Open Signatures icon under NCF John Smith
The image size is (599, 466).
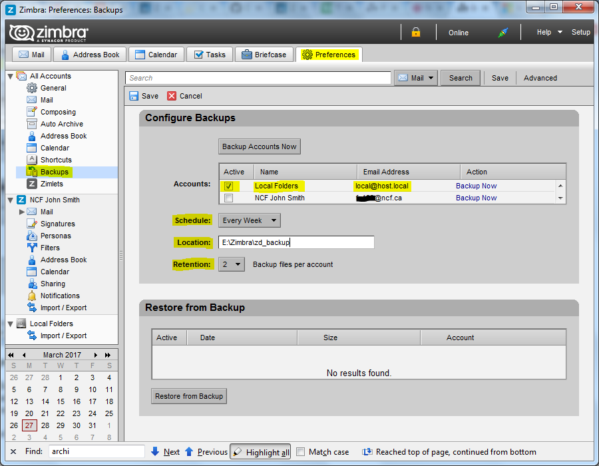tap(32, 224)
